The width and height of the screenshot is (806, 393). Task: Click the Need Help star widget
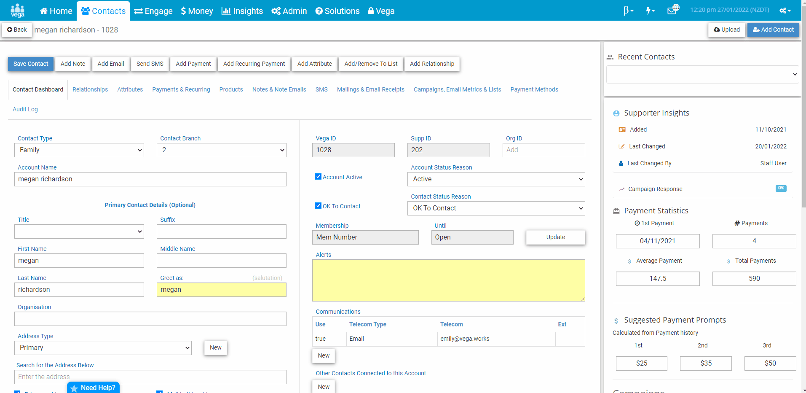(x=93, y=388)
